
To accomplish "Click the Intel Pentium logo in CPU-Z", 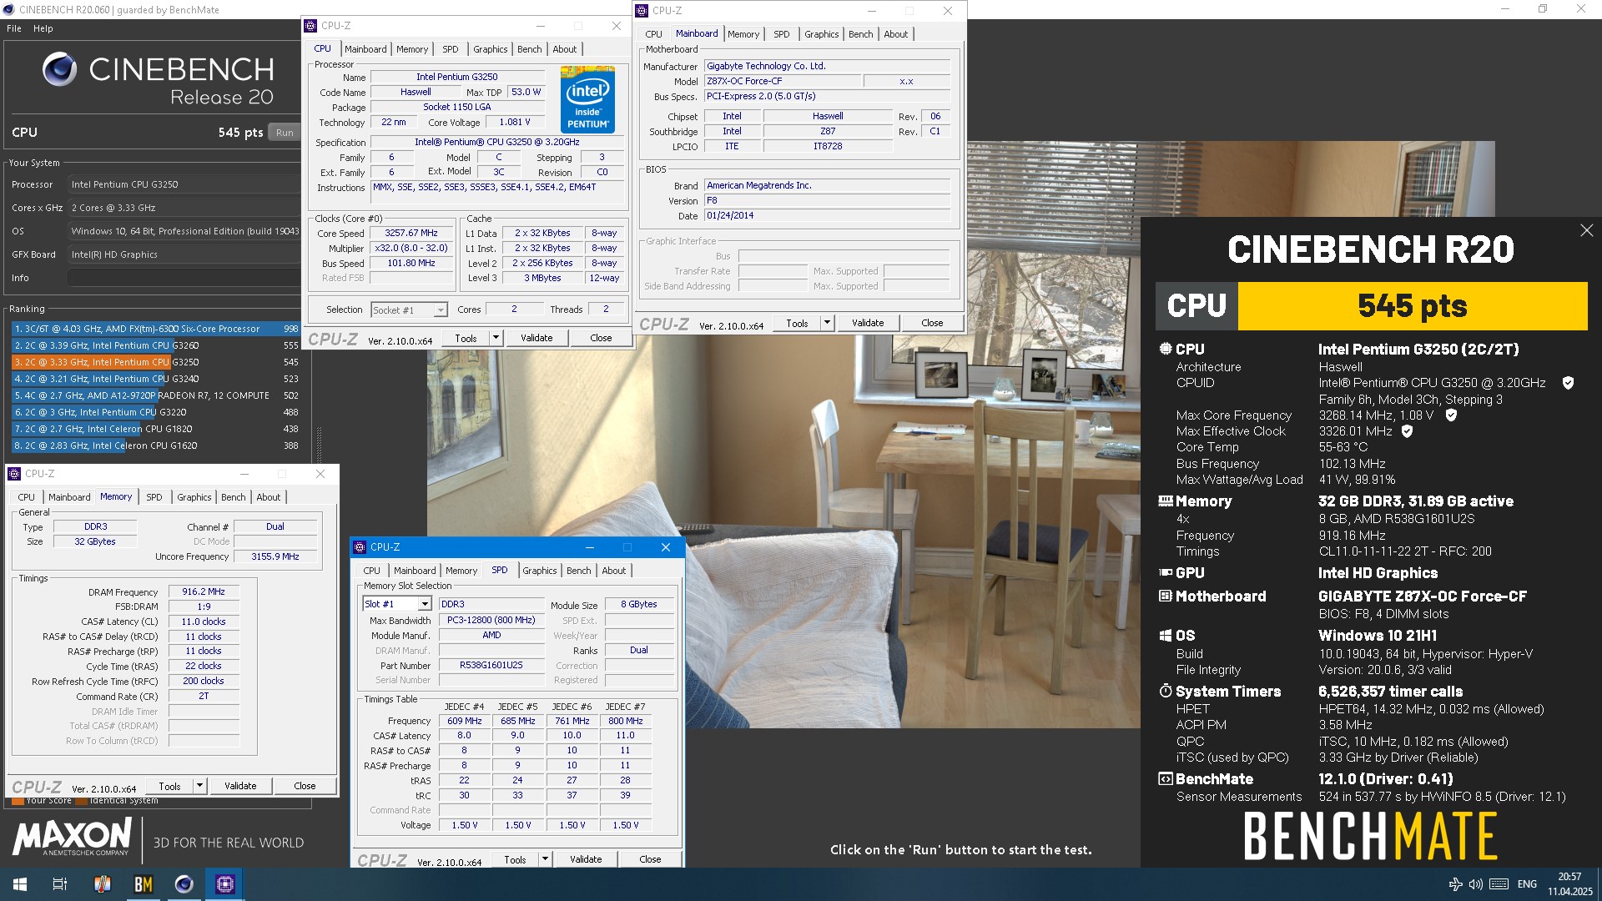I will tap(587, 99).
